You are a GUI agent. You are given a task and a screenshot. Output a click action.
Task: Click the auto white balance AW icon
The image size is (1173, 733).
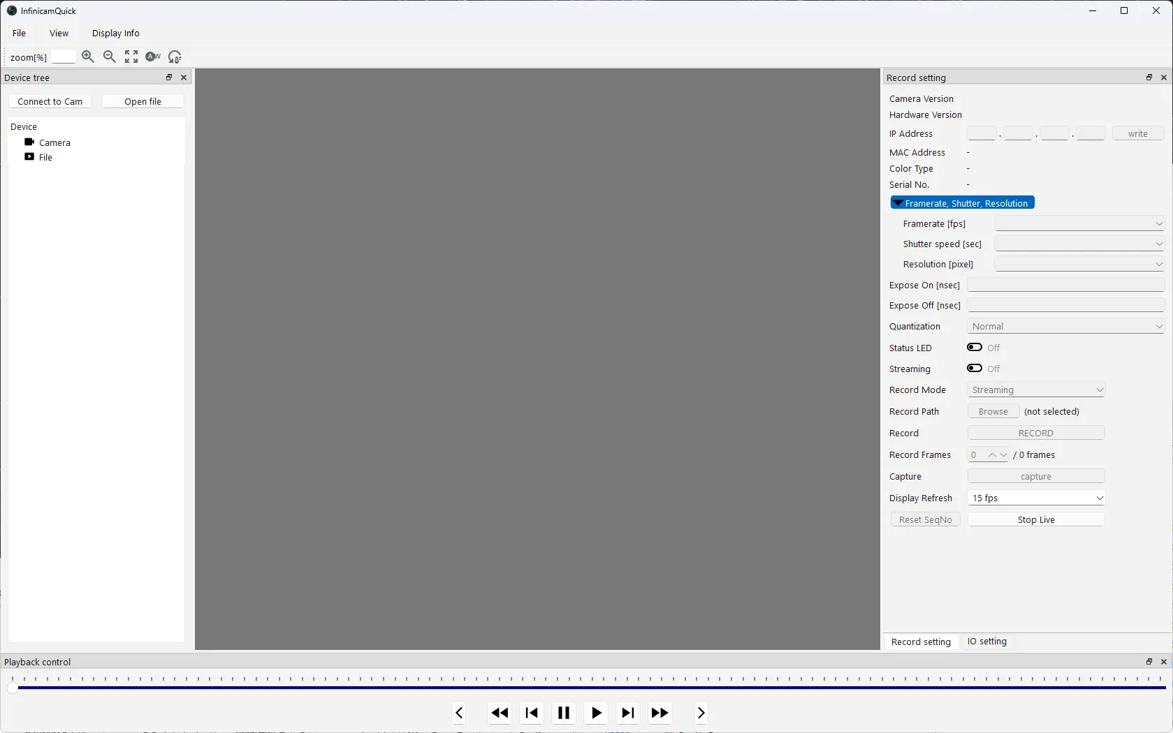point(153,57)
